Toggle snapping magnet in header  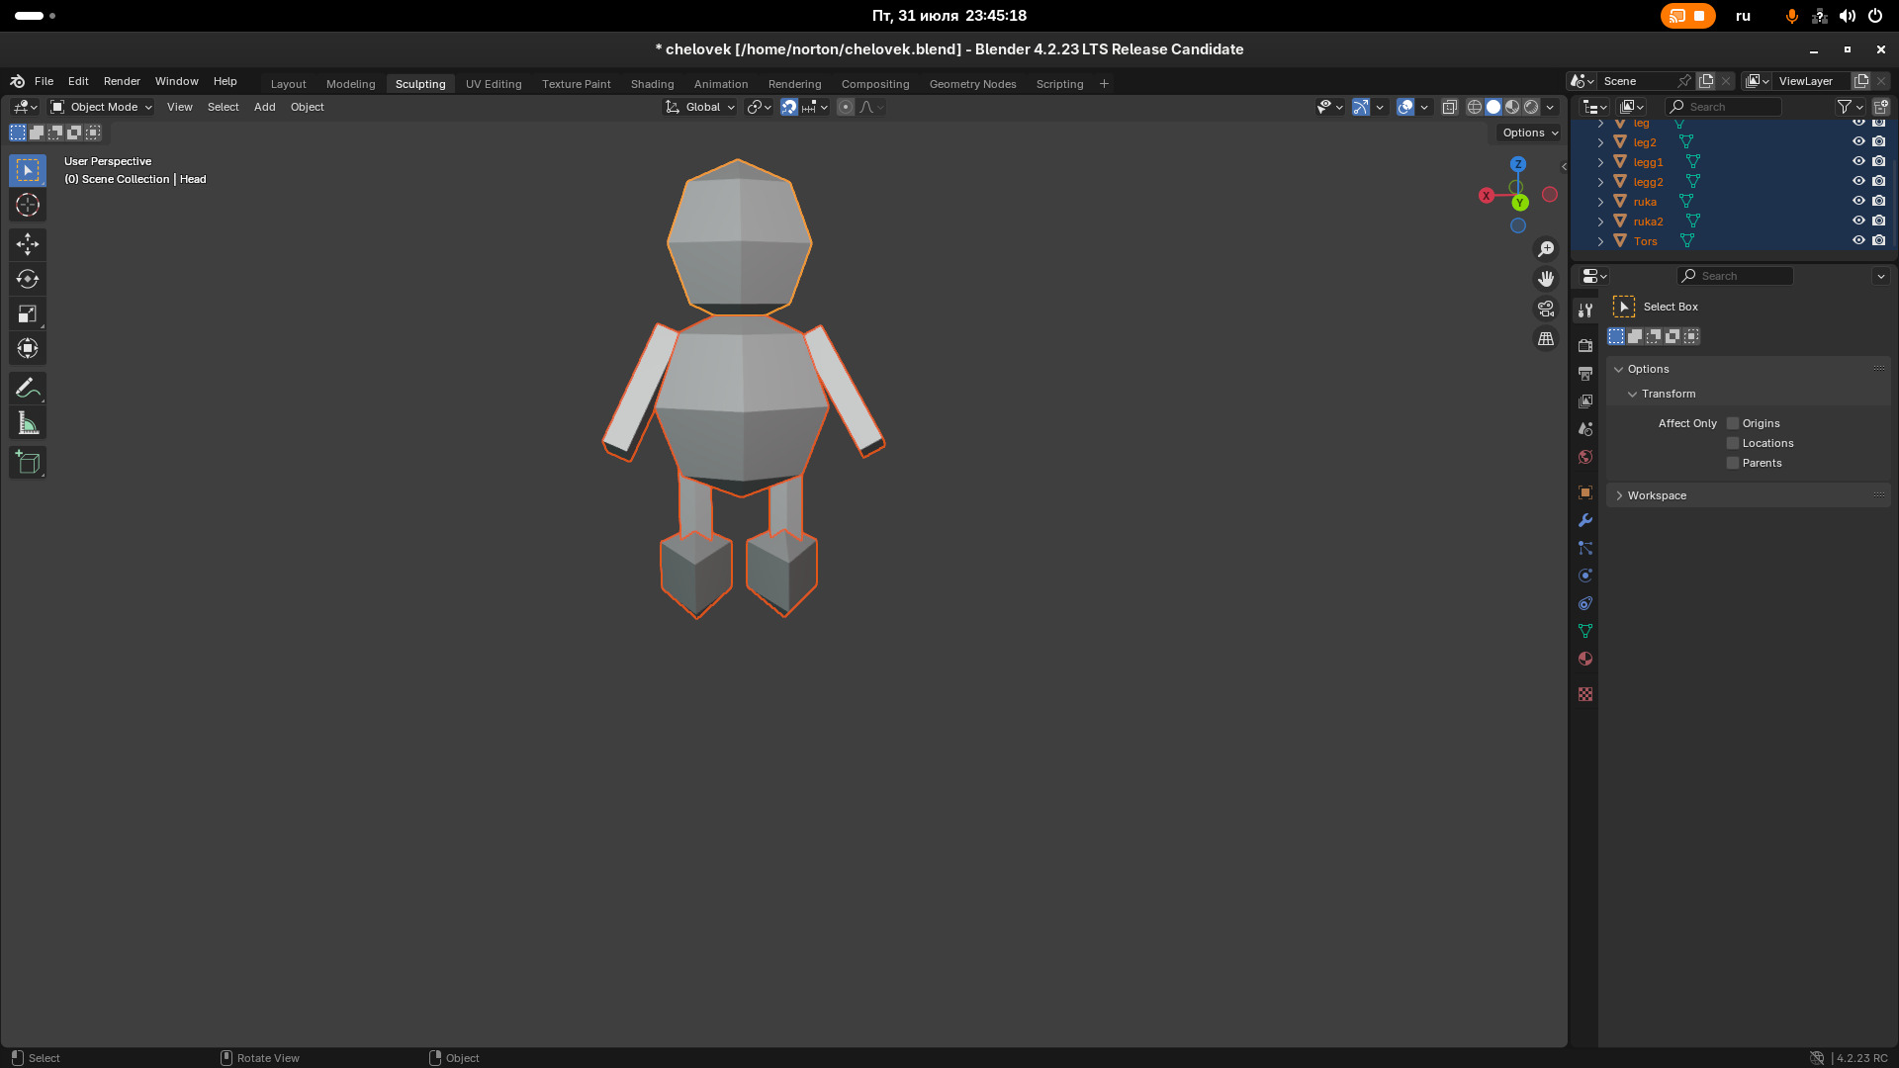click(789, 107)
